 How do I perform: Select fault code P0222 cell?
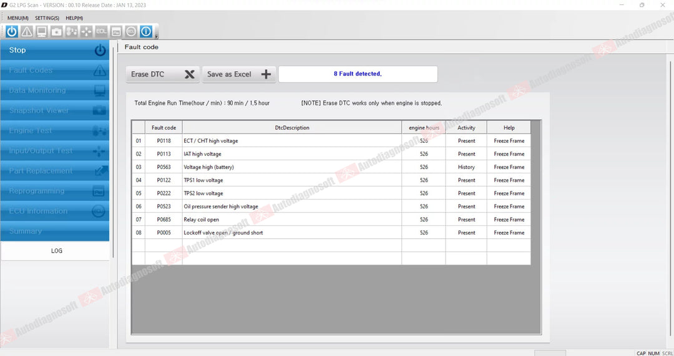point(164,193)
